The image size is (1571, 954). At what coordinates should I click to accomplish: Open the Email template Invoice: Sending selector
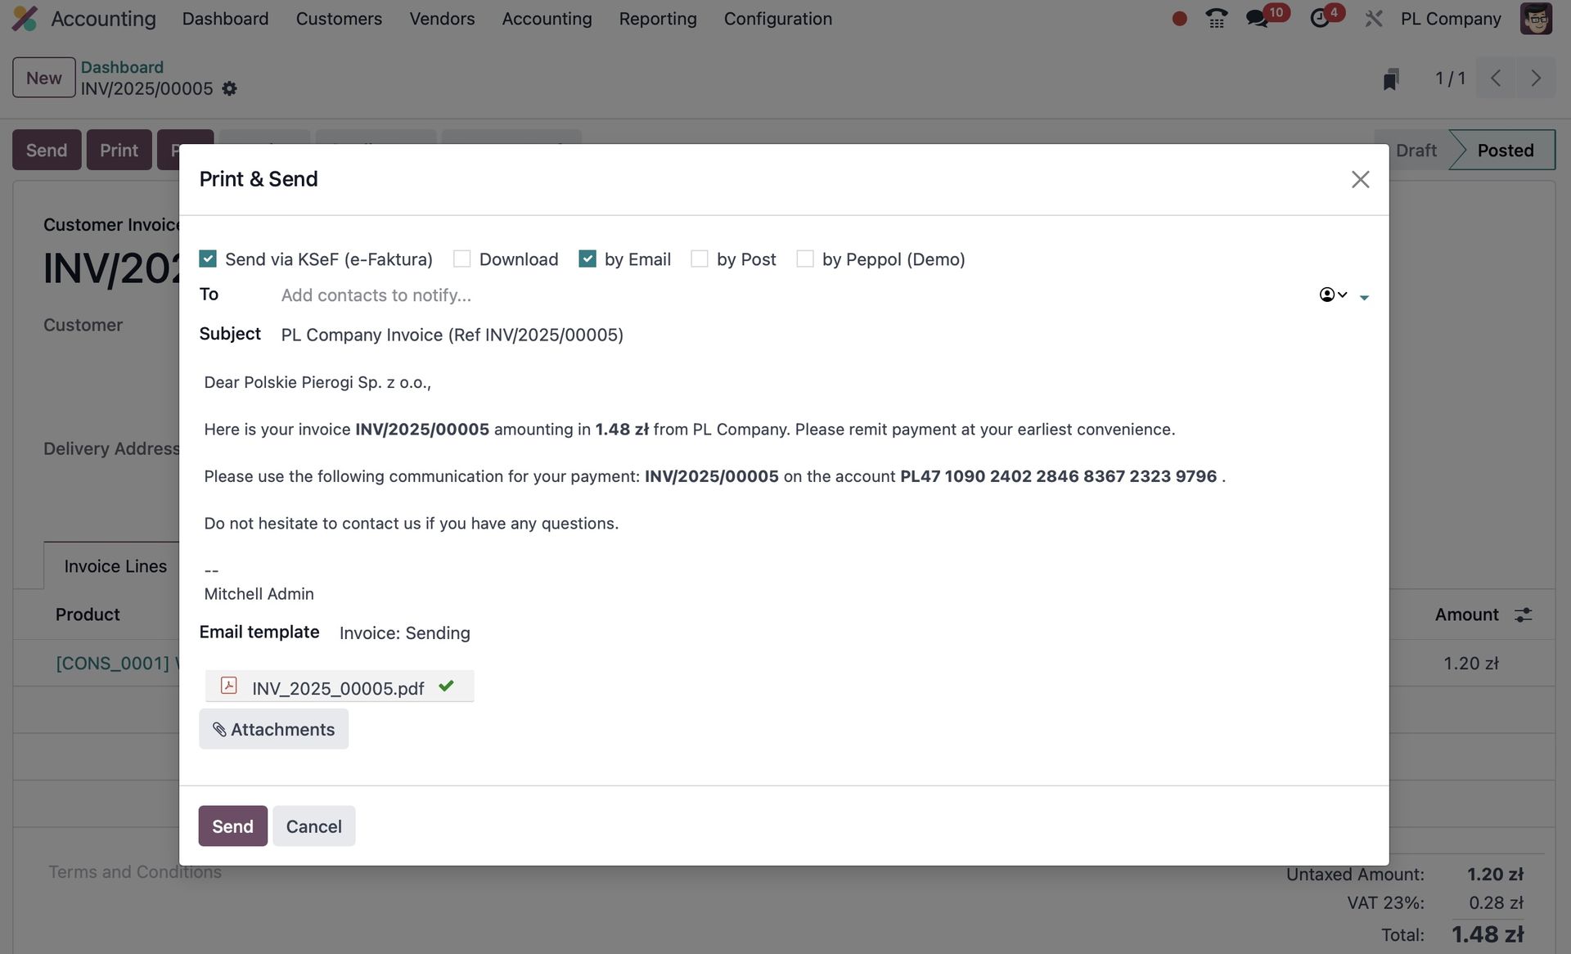coord(405,633)
